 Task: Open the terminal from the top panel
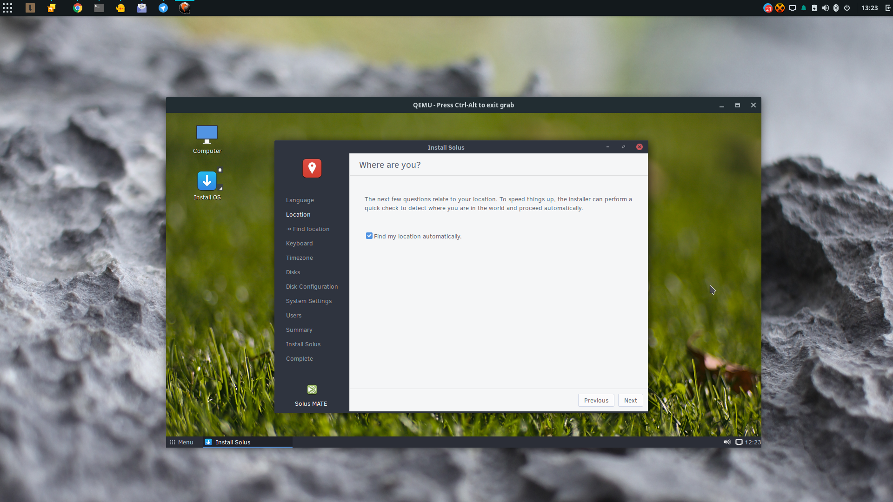[99, 8]
